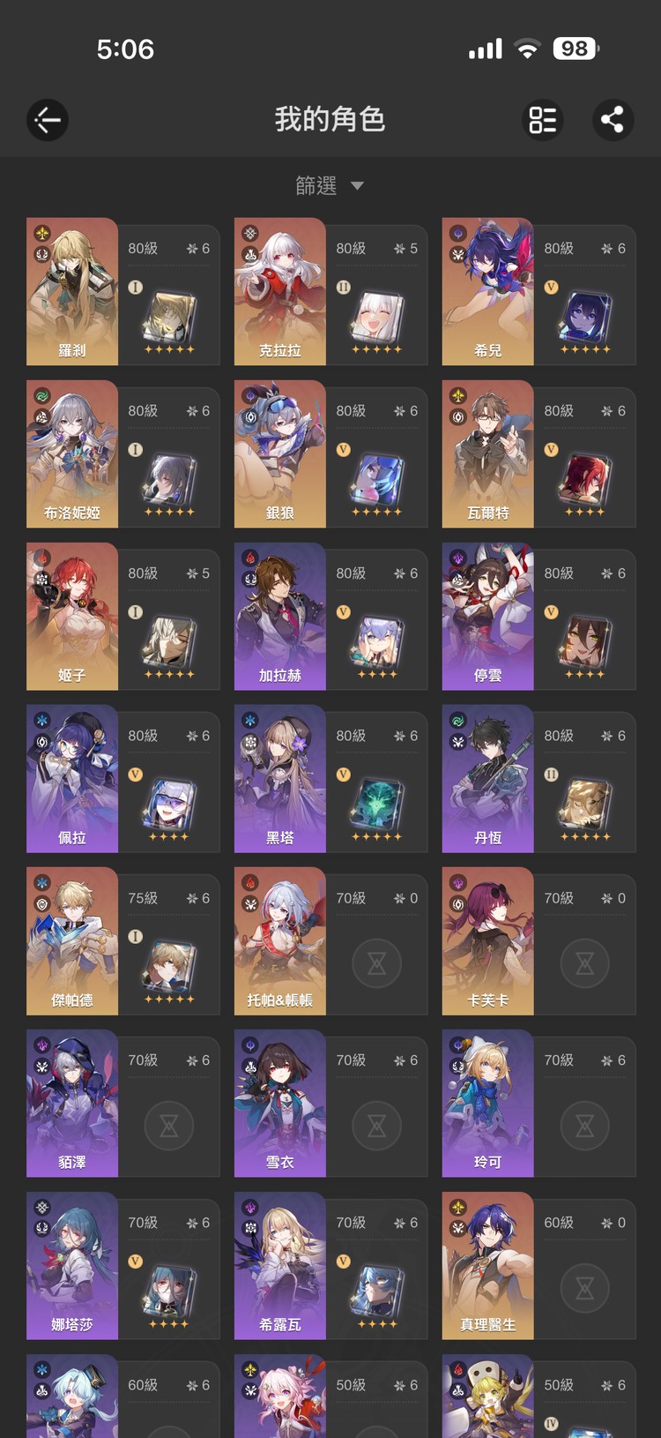Tap 瓦爾特 light cone icon

pyautogui.click(x=584, y=482)
